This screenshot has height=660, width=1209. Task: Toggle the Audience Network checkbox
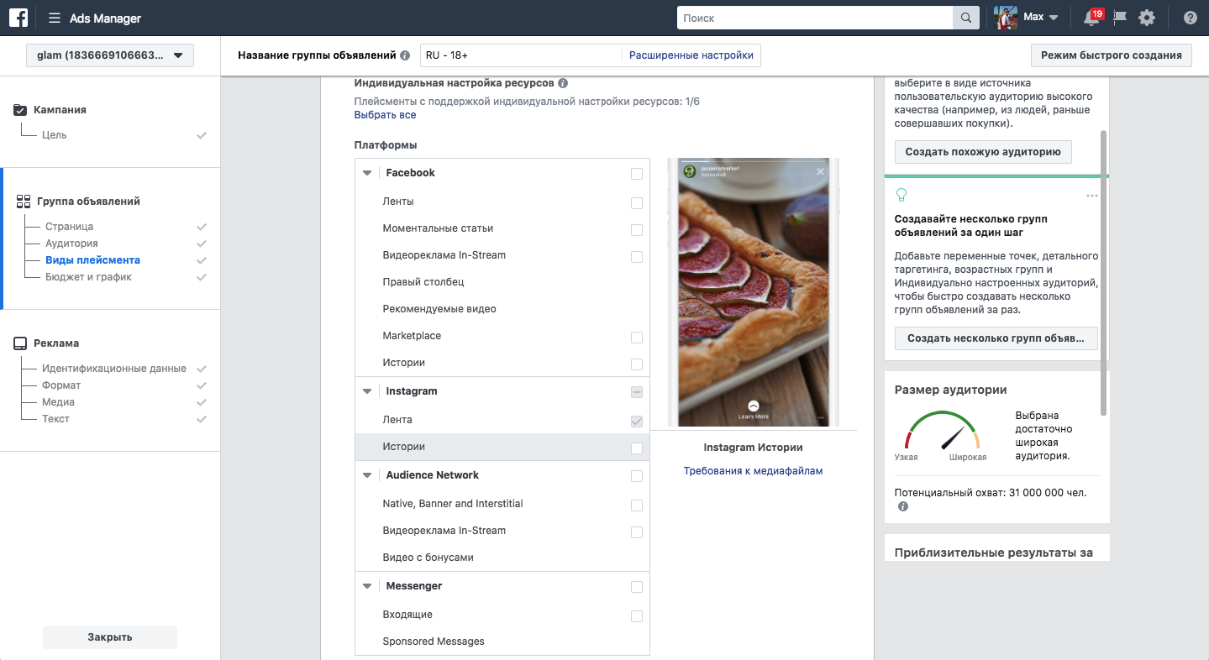pyautogui.click(x=637, y=476)
